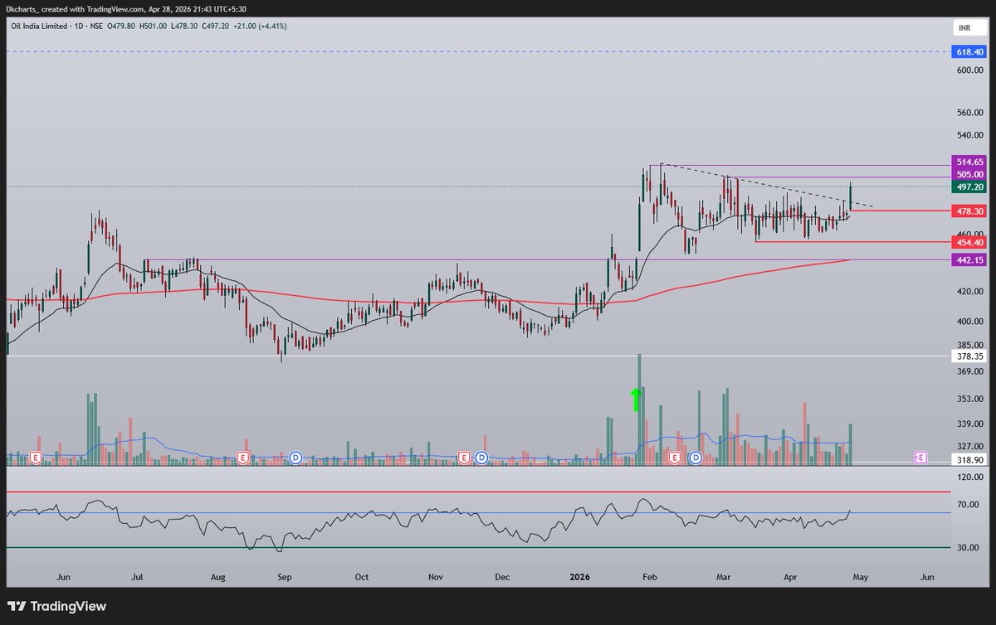This screenshot has height=625, width=996.
Task: Click the RSI 30.00 axis label
Action: tap(969, 548)
